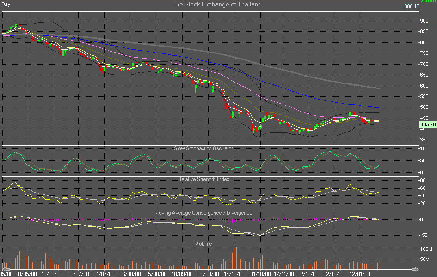This screenshot has height=277, width=437.
Task: Click the 50M label on the volume axis
Action: [425, 259]
